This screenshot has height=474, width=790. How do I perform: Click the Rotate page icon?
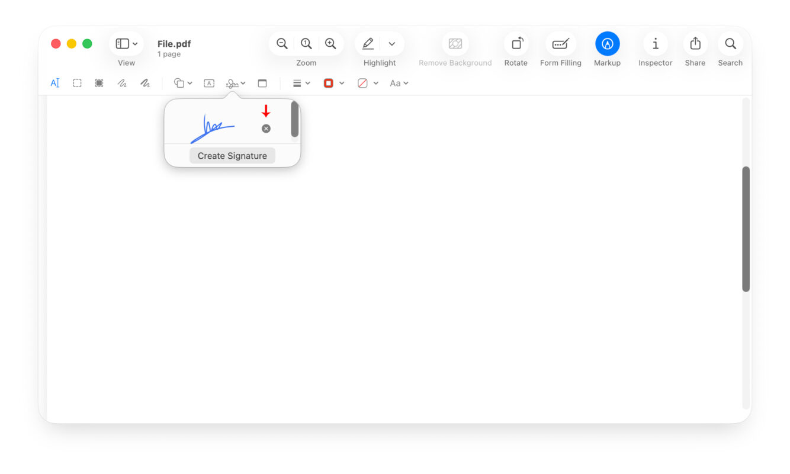(516, 44)
